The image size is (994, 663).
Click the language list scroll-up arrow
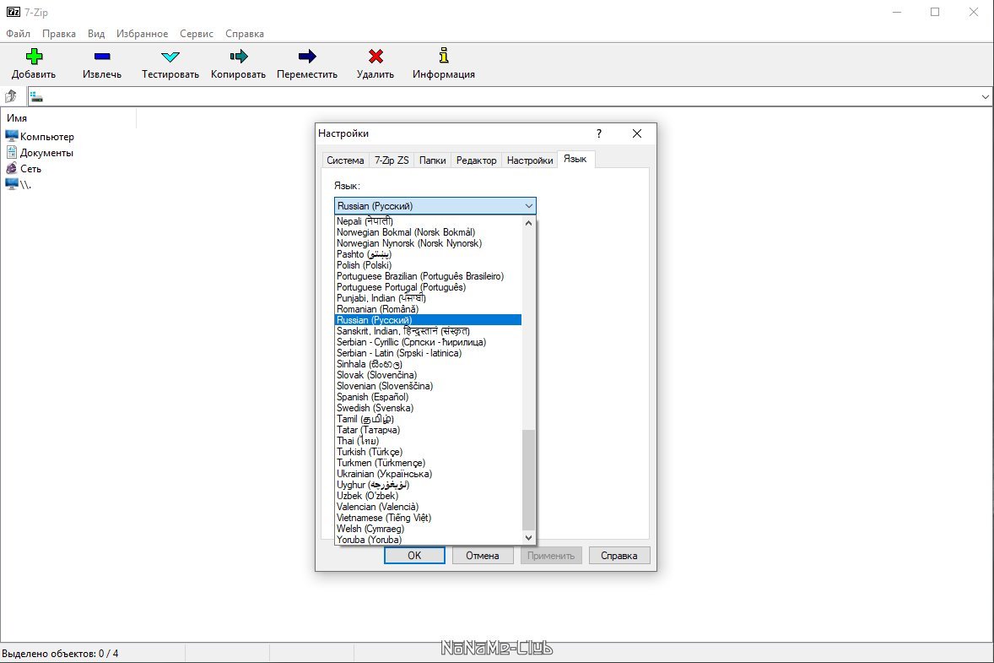[x=529, y=223]
